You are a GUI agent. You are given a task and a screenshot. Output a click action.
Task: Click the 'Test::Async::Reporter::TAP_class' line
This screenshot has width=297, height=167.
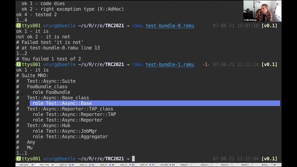pos(70,109)
